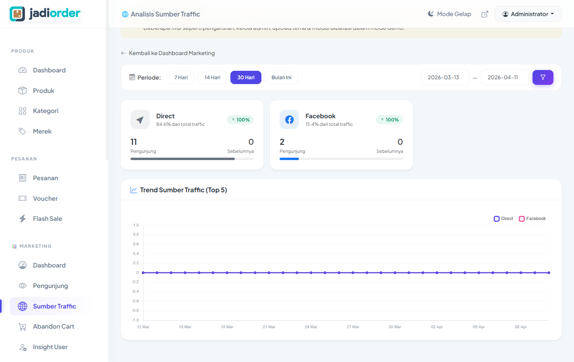Screen dimensions: 574x362
Task: Click the external link icon in the header
Action: click(485, 14)
